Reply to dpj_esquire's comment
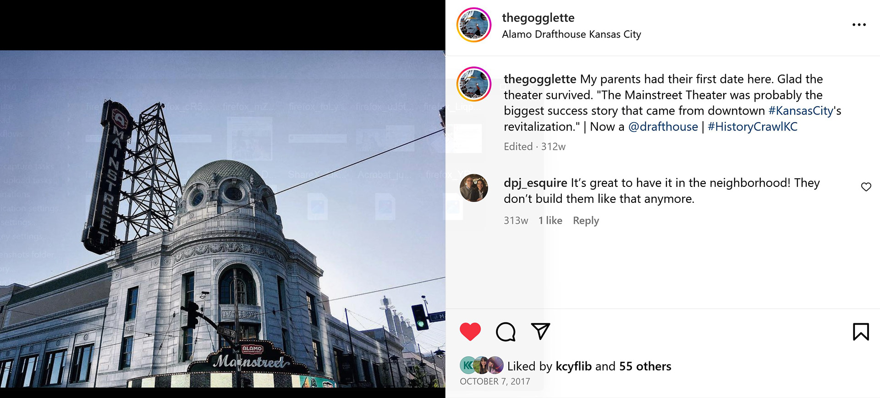Viewport: 880px width, 398px height. (586, 221)
